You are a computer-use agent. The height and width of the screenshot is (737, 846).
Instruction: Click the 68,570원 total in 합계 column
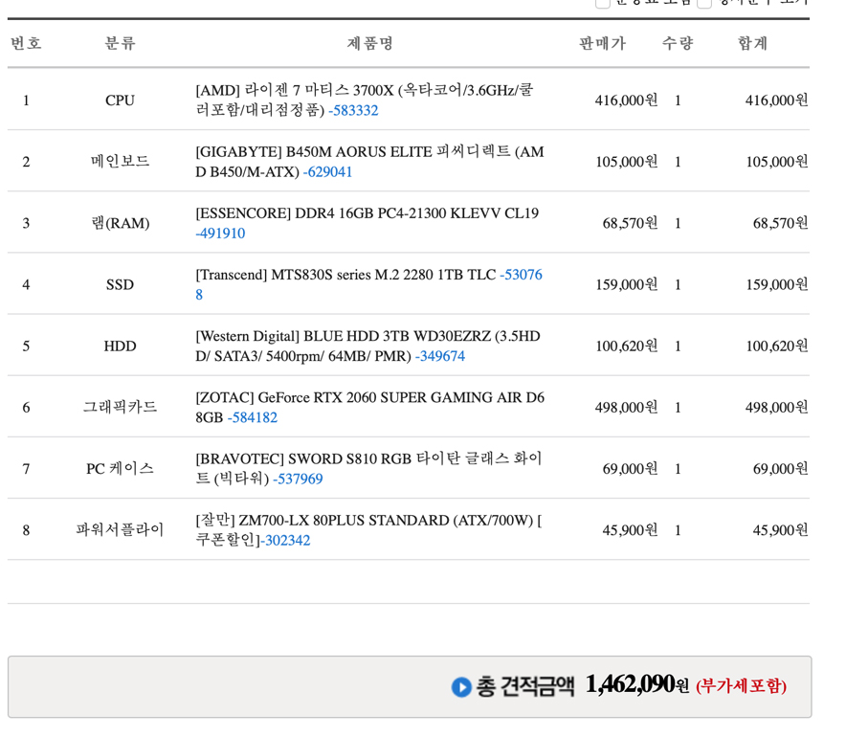pyautogui.click(x=780, y=223)
